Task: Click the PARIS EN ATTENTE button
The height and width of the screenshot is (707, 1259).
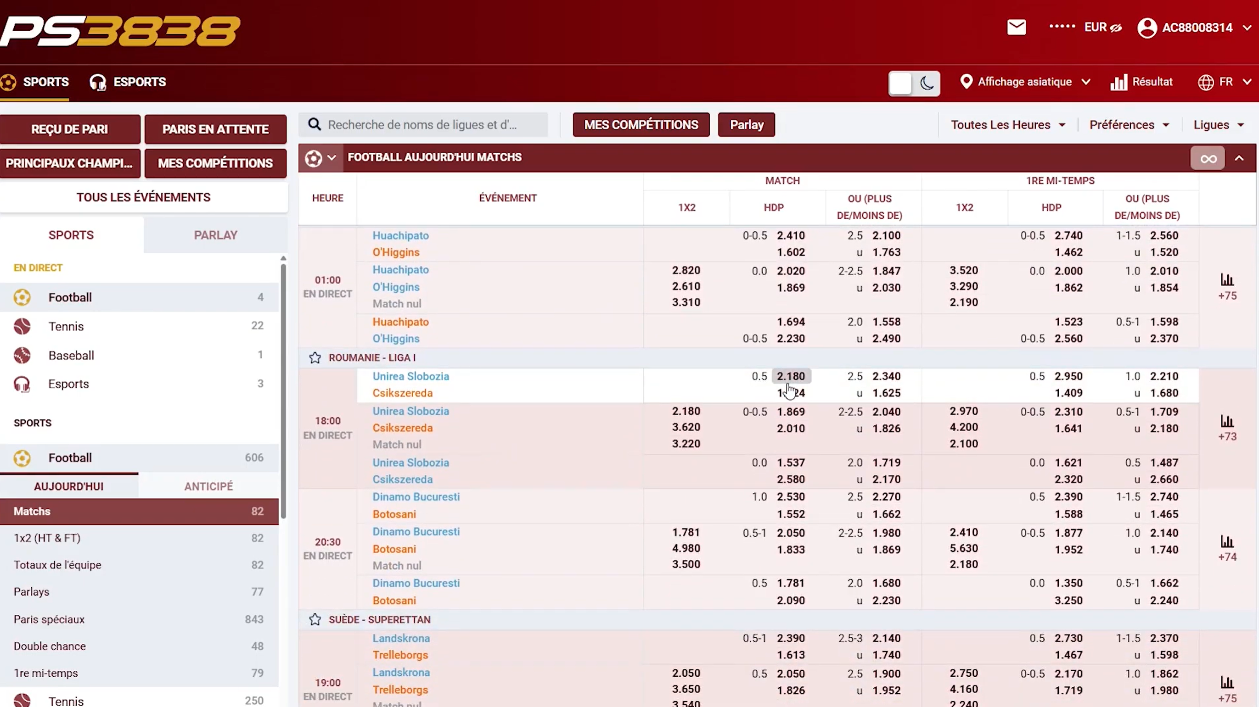Action: 215,129
